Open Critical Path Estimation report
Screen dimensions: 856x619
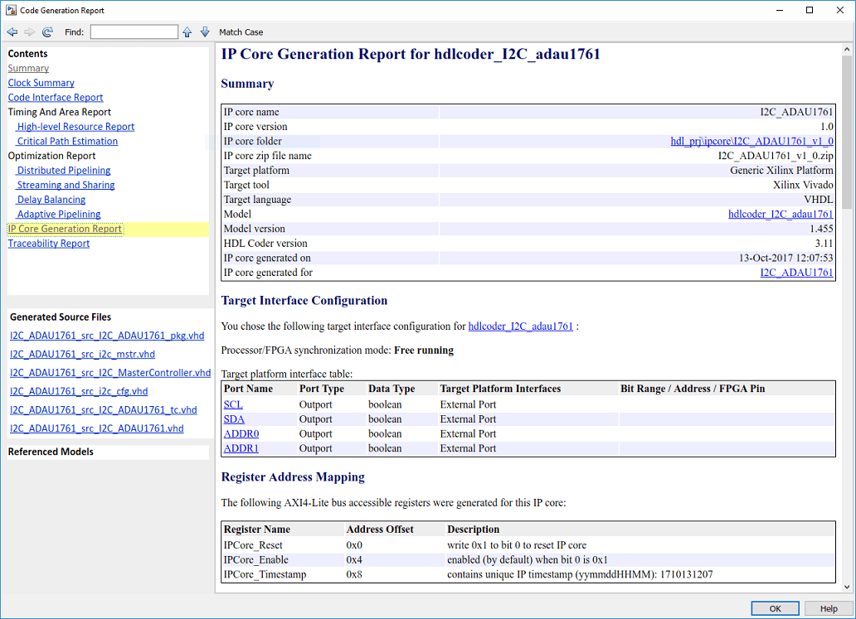pos(67,142)
